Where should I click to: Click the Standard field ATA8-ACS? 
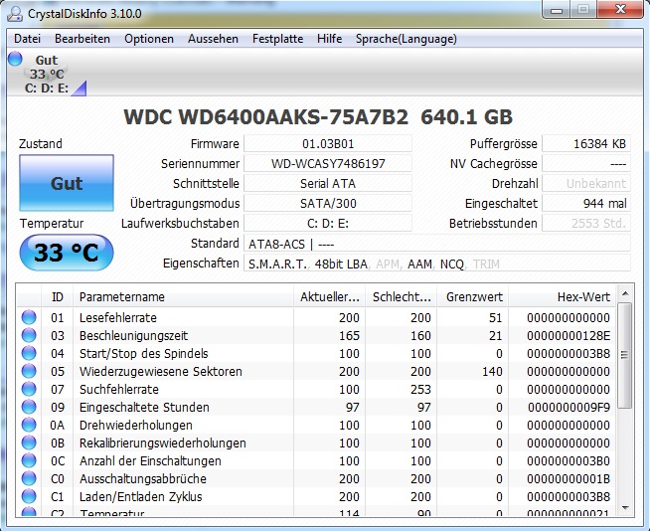tap(437, 244)
